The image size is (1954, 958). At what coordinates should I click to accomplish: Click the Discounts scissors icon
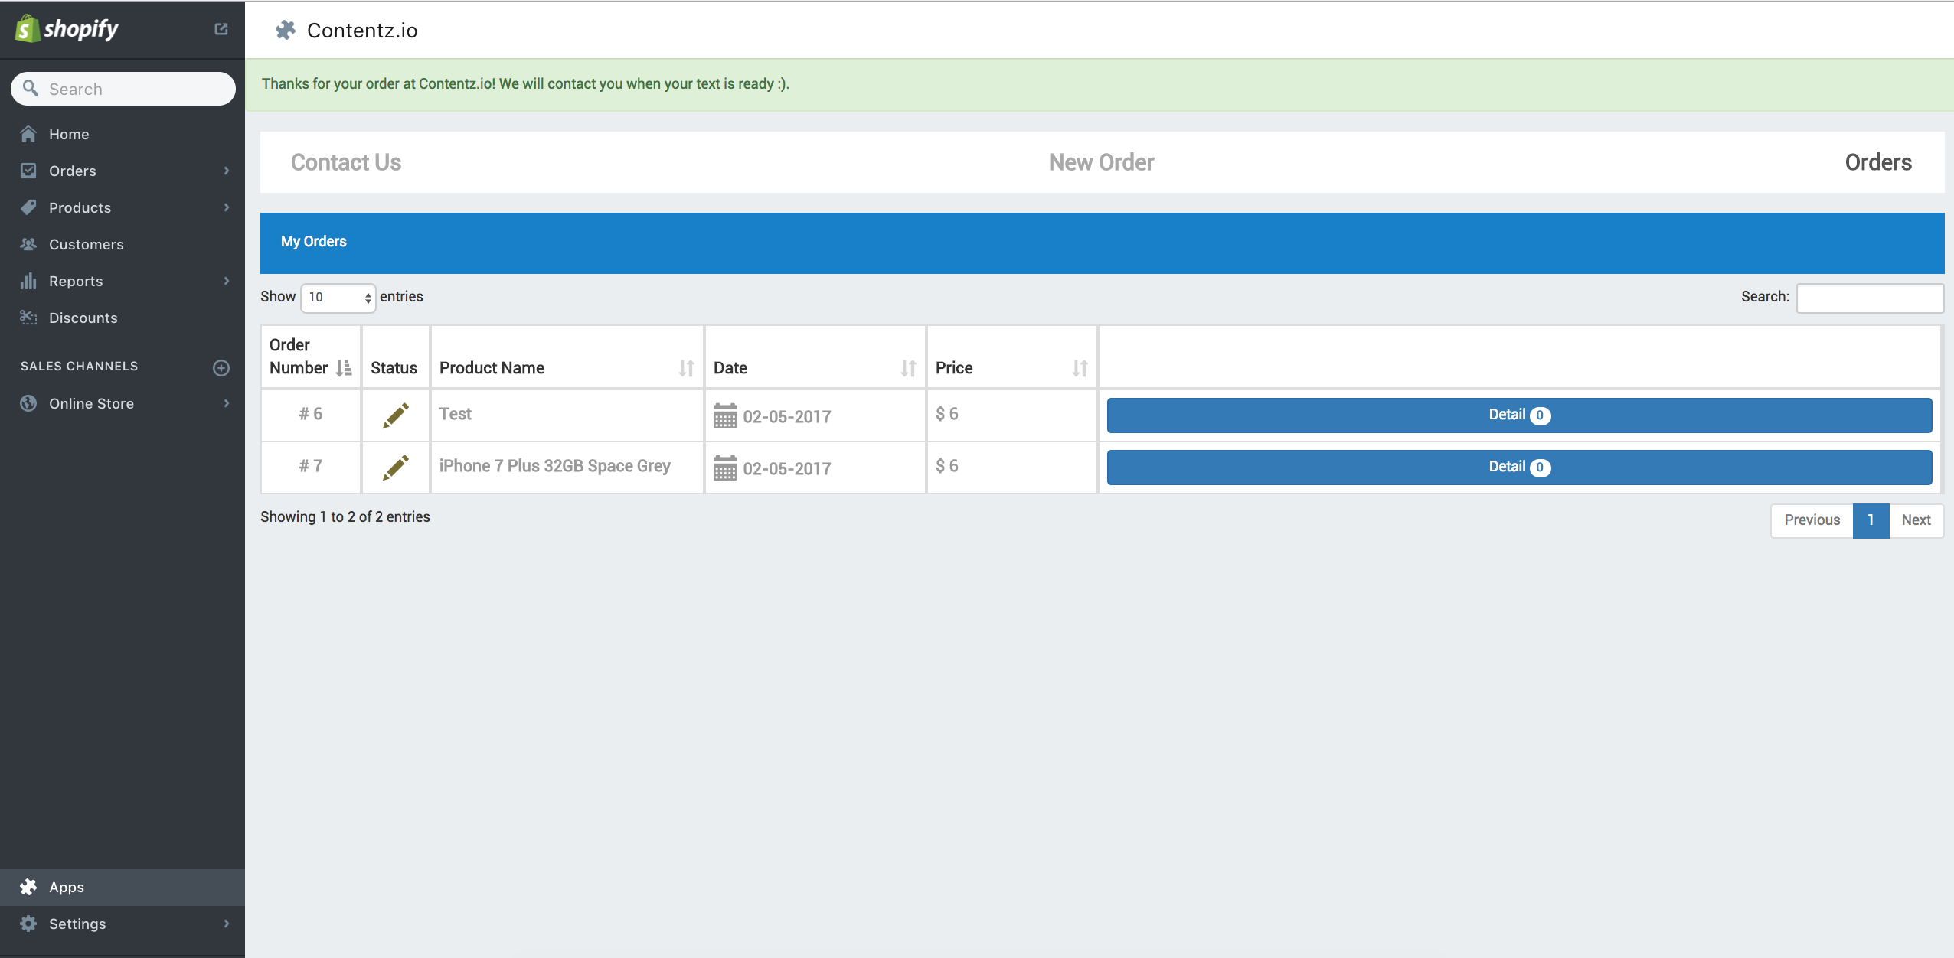[x=28, y=318]
